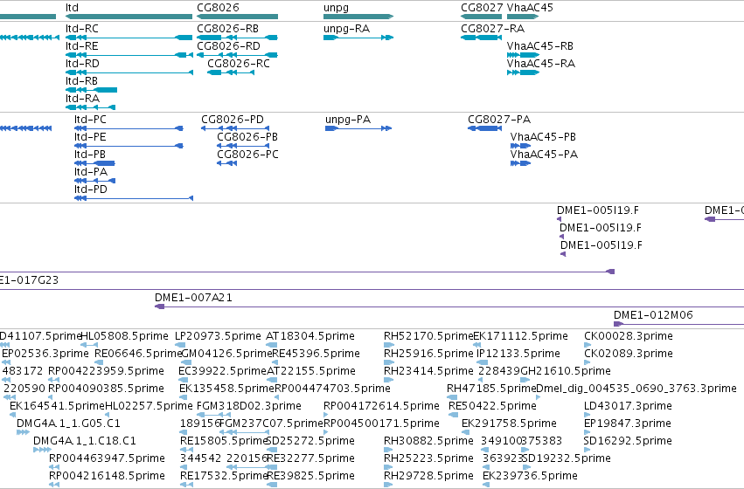Click the DMG4A.1_1.G05.C1 label

pyautogui.click(x=68, y=424)
